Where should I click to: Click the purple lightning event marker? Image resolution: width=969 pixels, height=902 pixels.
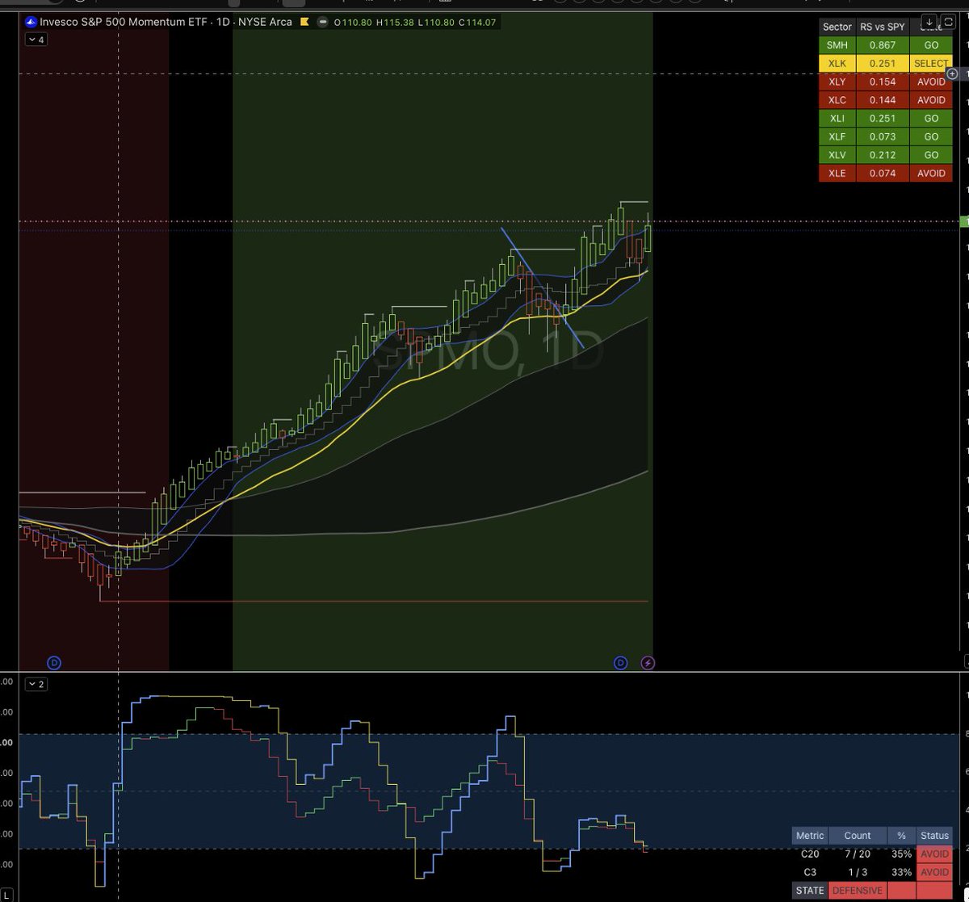coord(648,663)
